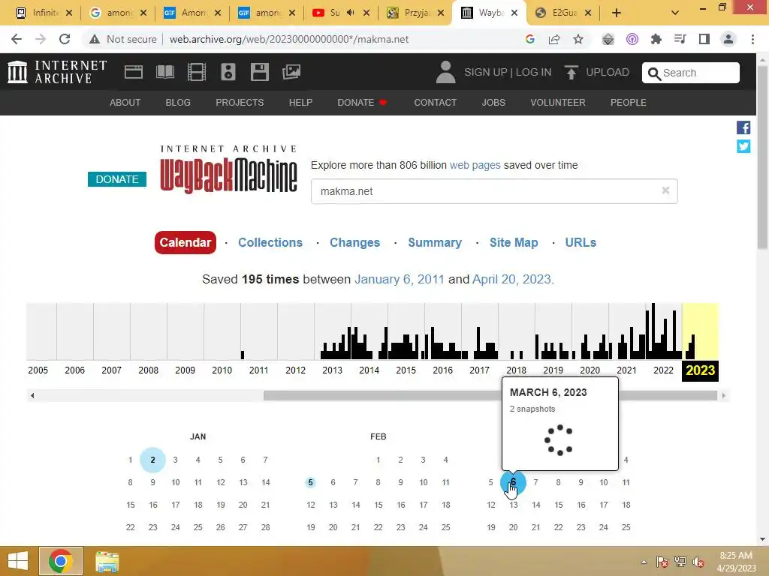Switch to the Google search tab
769x576 pixels.
(118, 13)
